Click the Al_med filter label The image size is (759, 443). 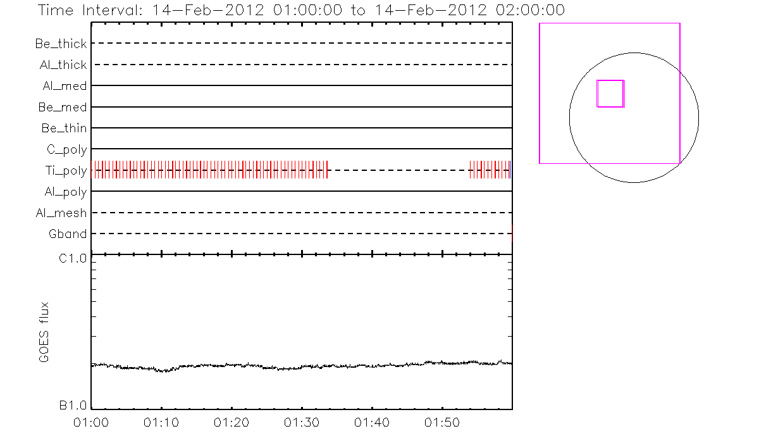pos(65,86)
